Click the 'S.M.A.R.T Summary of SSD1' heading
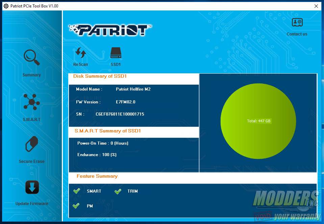Screen dimensions: 324x224 pos(108,131)
